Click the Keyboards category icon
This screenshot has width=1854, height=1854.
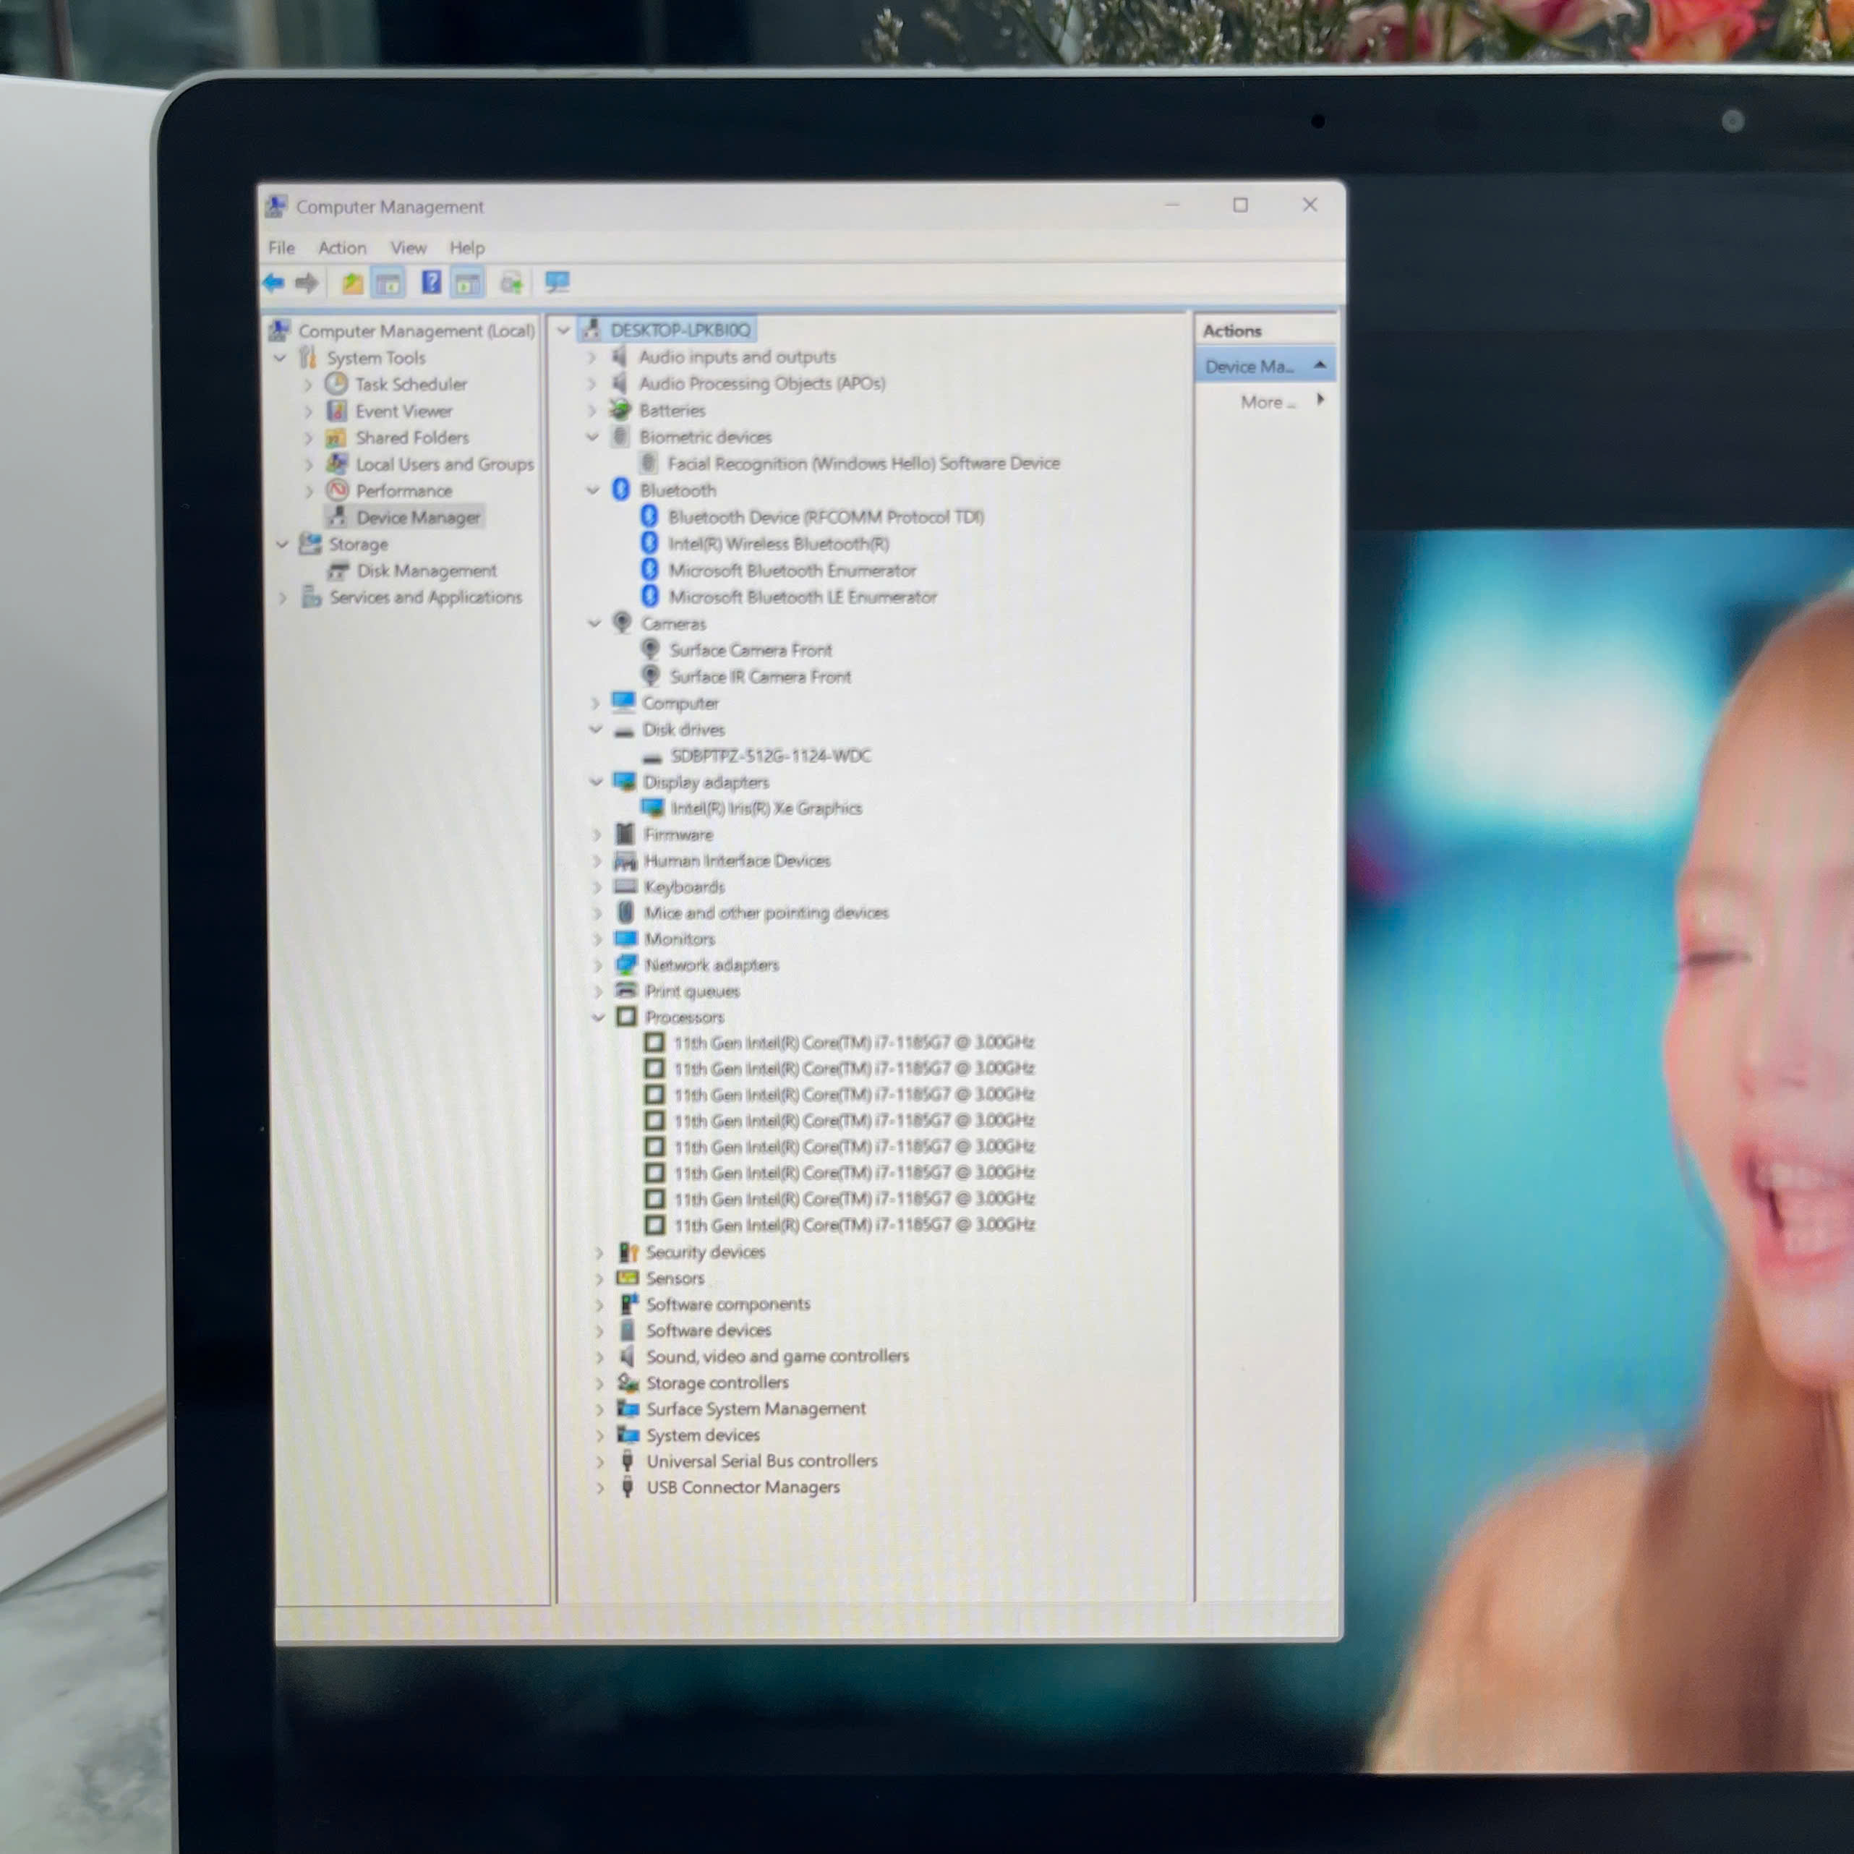[x=625, y=887]
